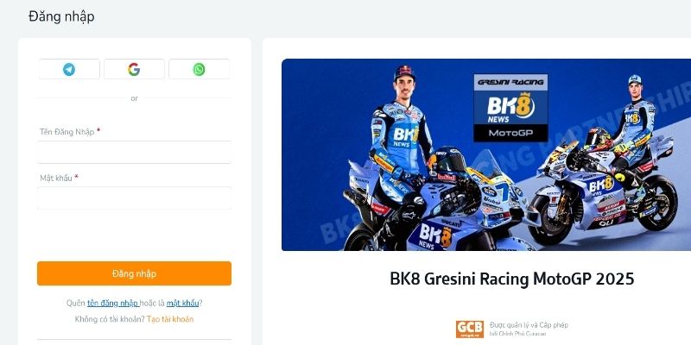Click the Được quản lý và Cấp phép text
This screenshot has height=345, width=691.
[x=529, y=325]
